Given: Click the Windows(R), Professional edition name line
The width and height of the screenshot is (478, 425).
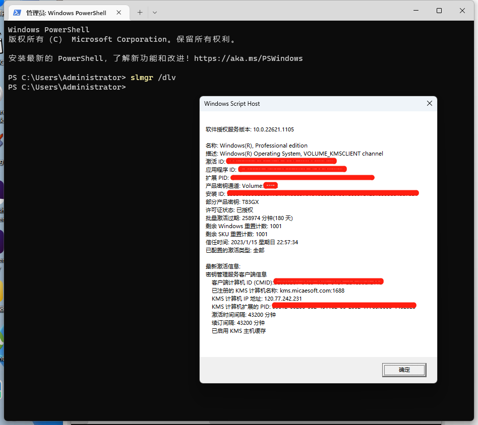Looking at the screenshot, I should [256, 146].
